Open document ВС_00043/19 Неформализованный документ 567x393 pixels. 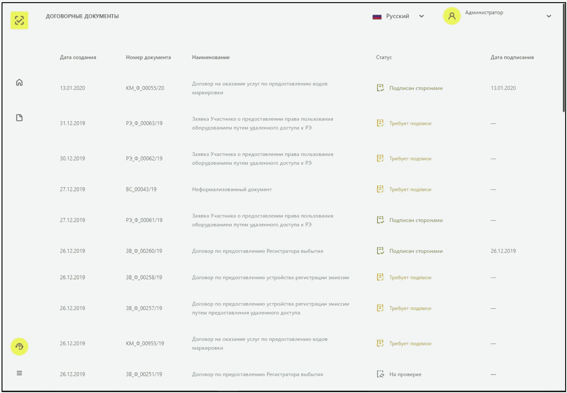tap(232, 189)
